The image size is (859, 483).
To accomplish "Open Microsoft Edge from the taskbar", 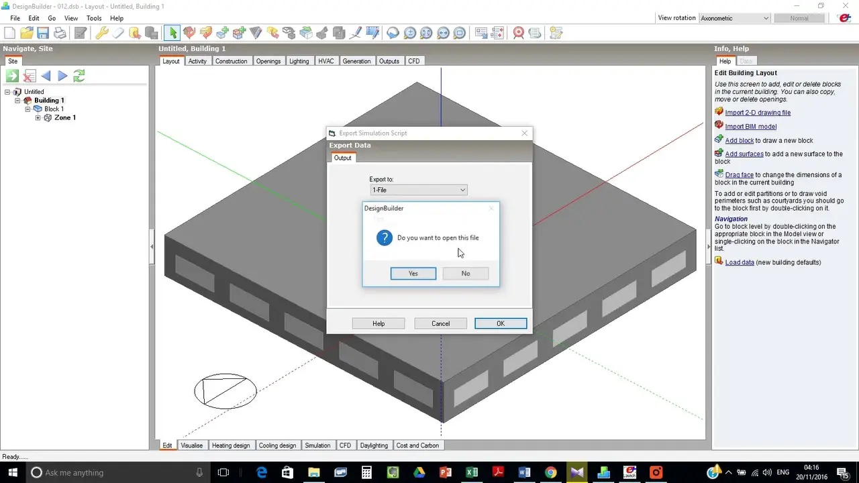I will click(x=262, y=472).
